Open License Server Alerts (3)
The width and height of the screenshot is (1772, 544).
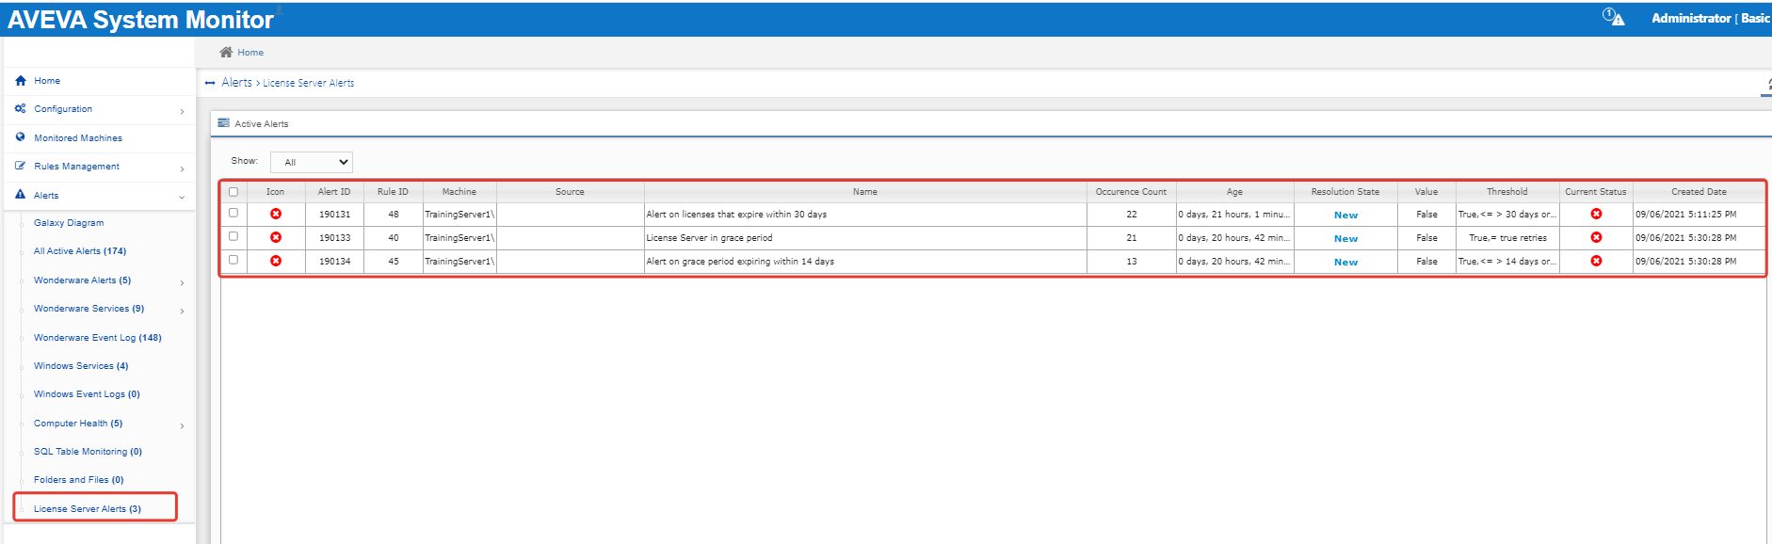coord(88,509)
